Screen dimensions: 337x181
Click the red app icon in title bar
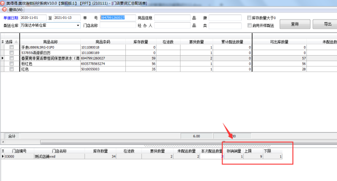(x=3, y=3)
